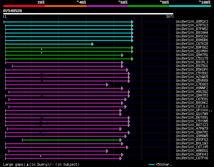Click the UniRef100_Q9FK43 label
Image resolution: width=214 pixels, height=167 pixels.
(x=192, y=155)
